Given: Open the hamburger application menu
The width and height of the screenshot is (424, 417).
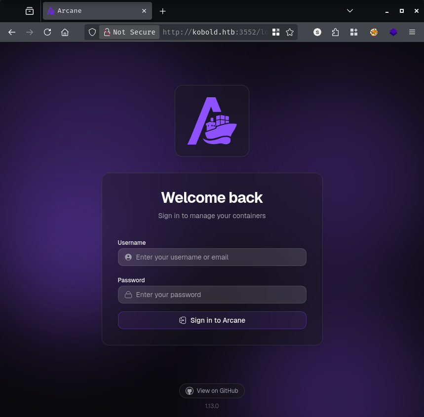Looking at the screenshot, I should tap(412, 32).
